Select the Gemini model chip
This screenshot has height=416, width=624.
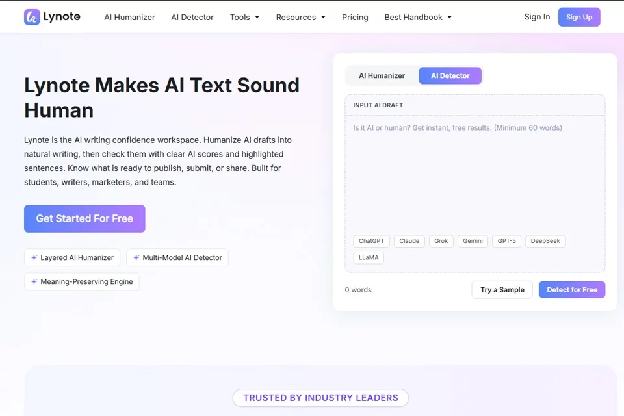(473, 241)
